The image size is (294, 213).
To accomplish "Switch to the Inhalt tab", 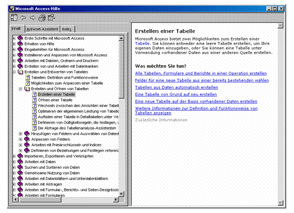I will click(16, 29).
